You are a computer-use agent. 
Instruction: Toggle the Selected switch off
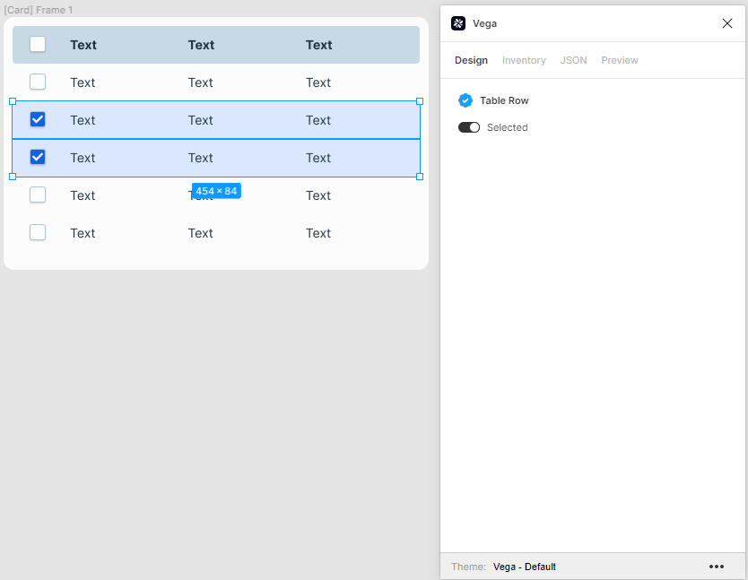469,127
